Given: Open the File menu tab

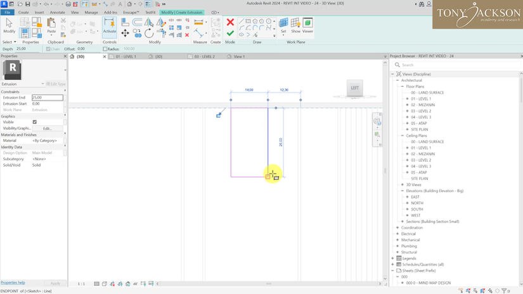Looking at the screenshot, I should click(8, 12).
